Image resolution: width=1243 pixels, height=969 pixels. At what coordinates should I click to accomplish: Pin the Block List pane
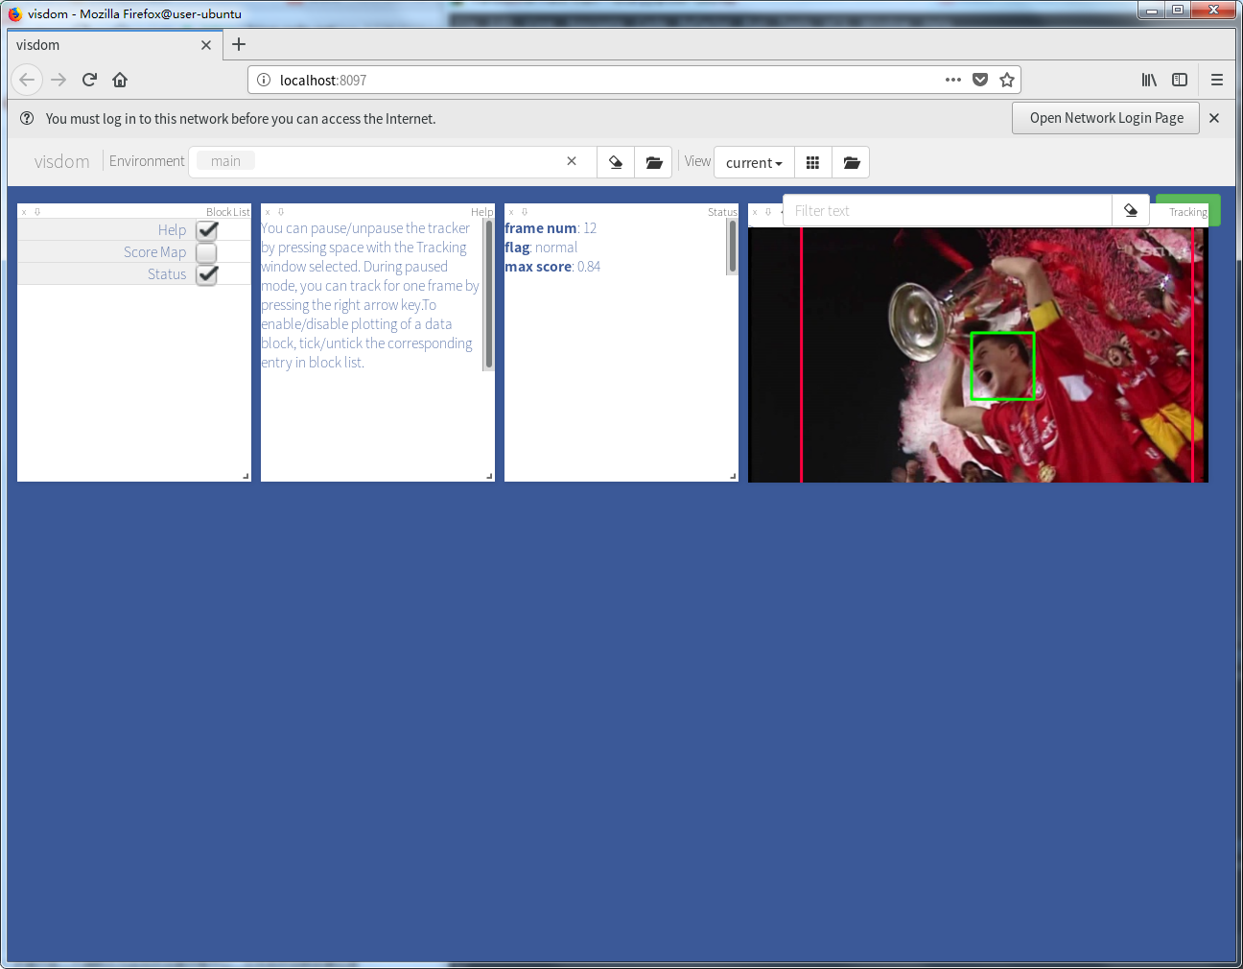tap(36, 211)
